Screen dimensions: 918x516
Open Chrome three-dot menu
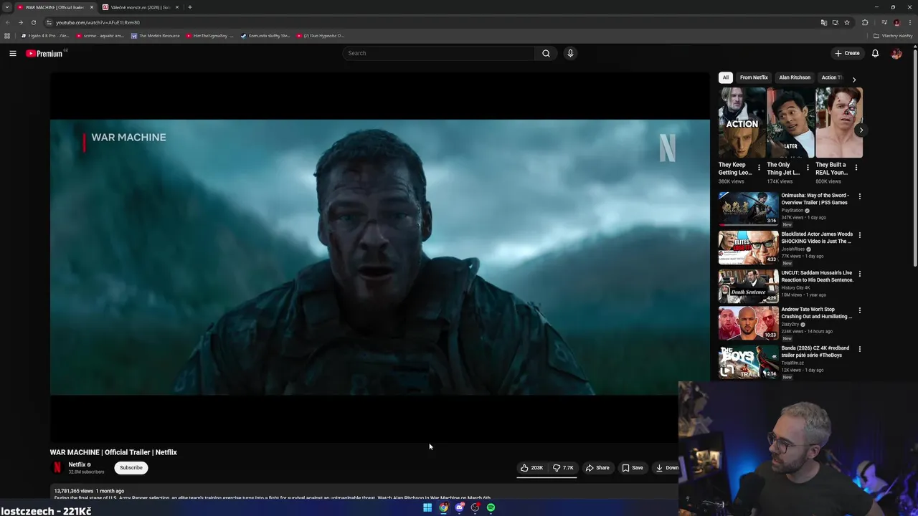(909, 22)
